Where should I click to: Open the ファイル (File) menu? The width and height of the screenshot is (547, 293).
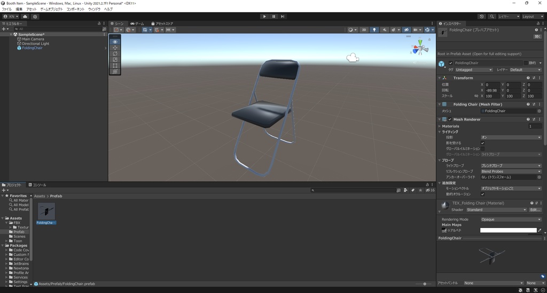point(6,9)
